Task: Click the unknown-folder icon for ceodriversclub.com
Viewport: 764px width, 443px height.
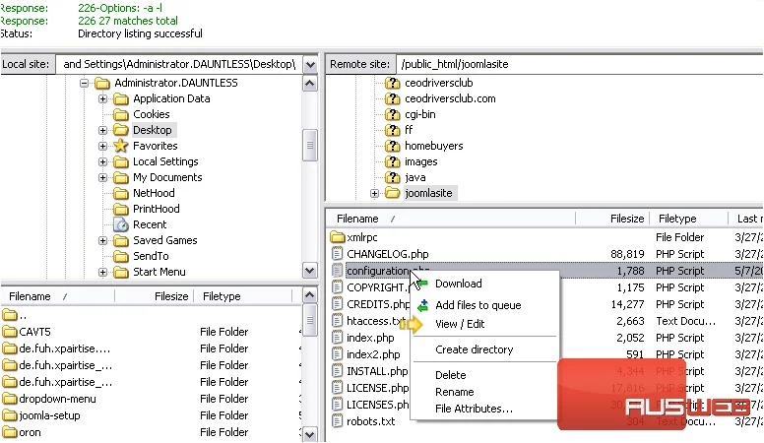Action: point(392,98)
